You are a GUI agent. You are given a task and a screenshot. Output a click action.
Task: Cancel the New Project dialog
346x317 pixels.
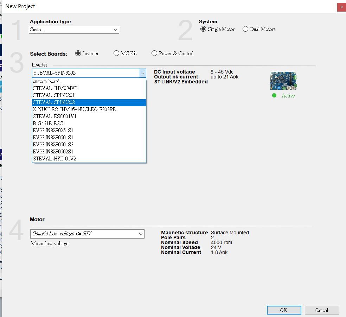(x=322, y=310)
